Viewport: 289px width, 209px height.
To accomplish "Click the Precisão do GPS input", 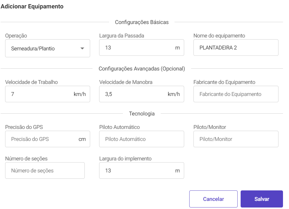I will 47,139.
